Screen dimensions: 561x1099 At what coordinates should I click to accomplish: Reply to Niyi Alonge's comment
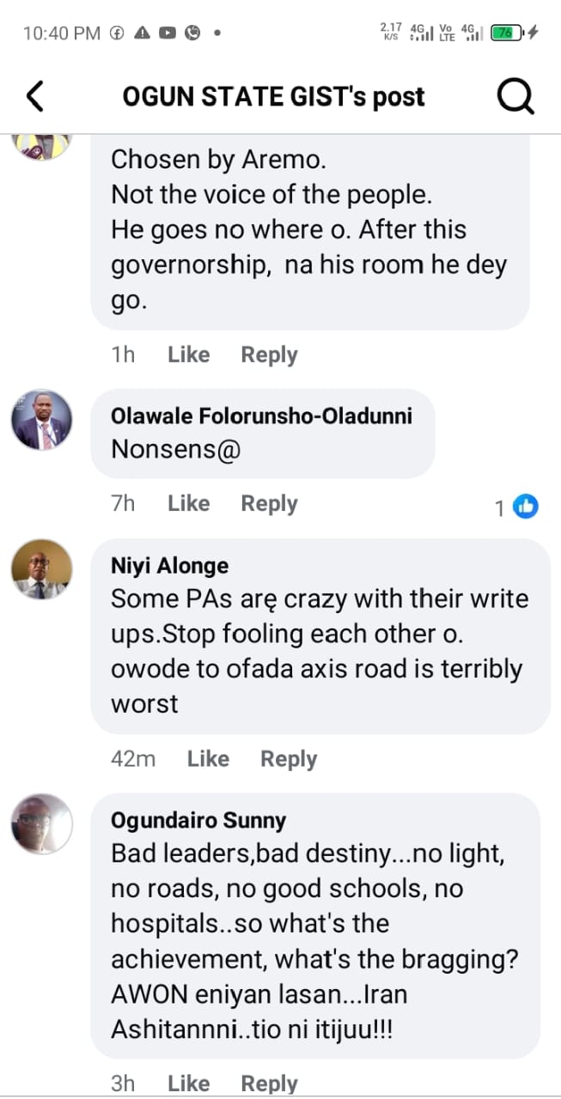coord(289,759)
